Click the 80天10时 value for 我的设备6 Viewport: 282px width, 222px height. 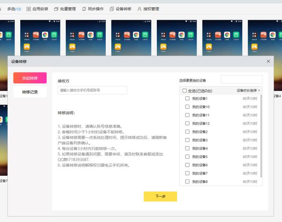(250, 165)
